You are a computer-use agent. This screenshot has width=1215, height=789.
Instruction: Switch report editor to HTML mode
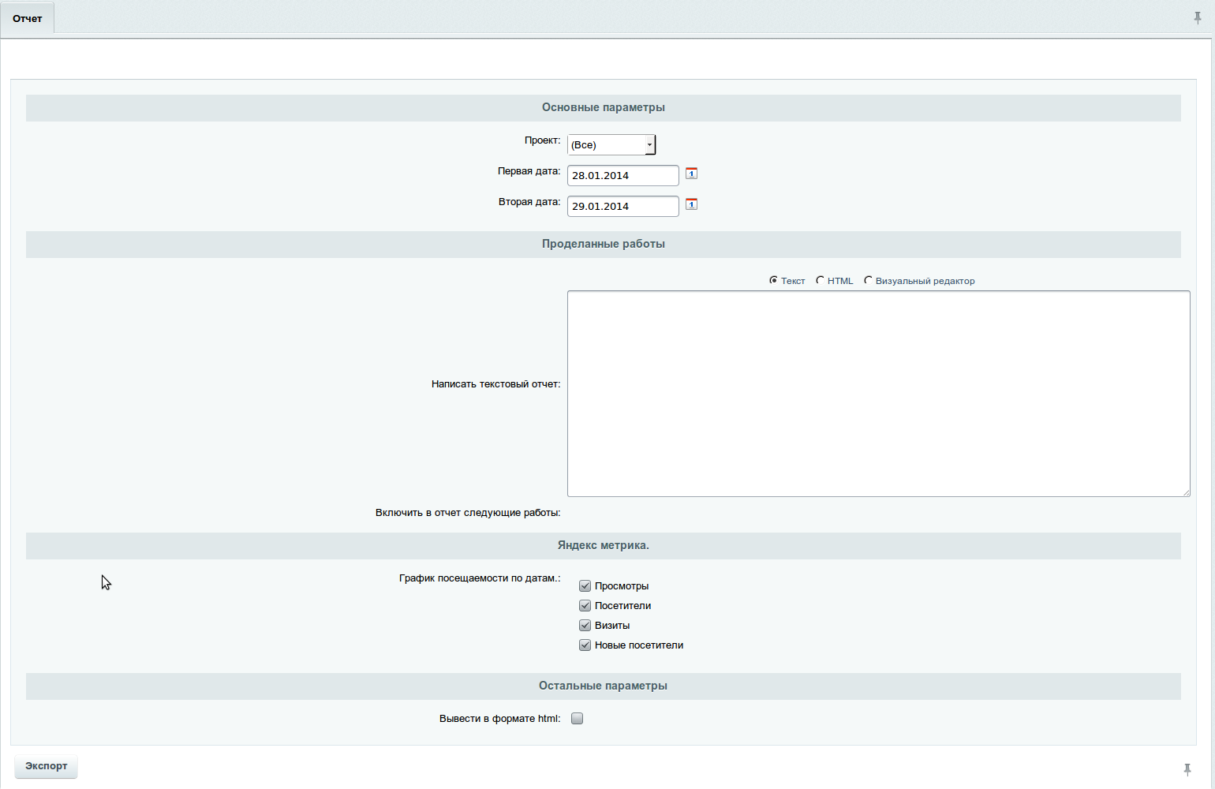coord(821,280)
